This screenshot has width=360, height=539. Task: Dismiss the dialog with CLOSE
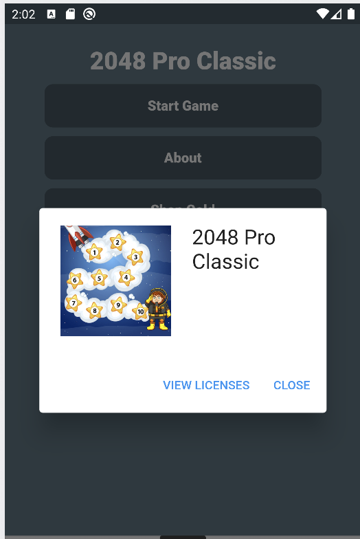point(291,385)
